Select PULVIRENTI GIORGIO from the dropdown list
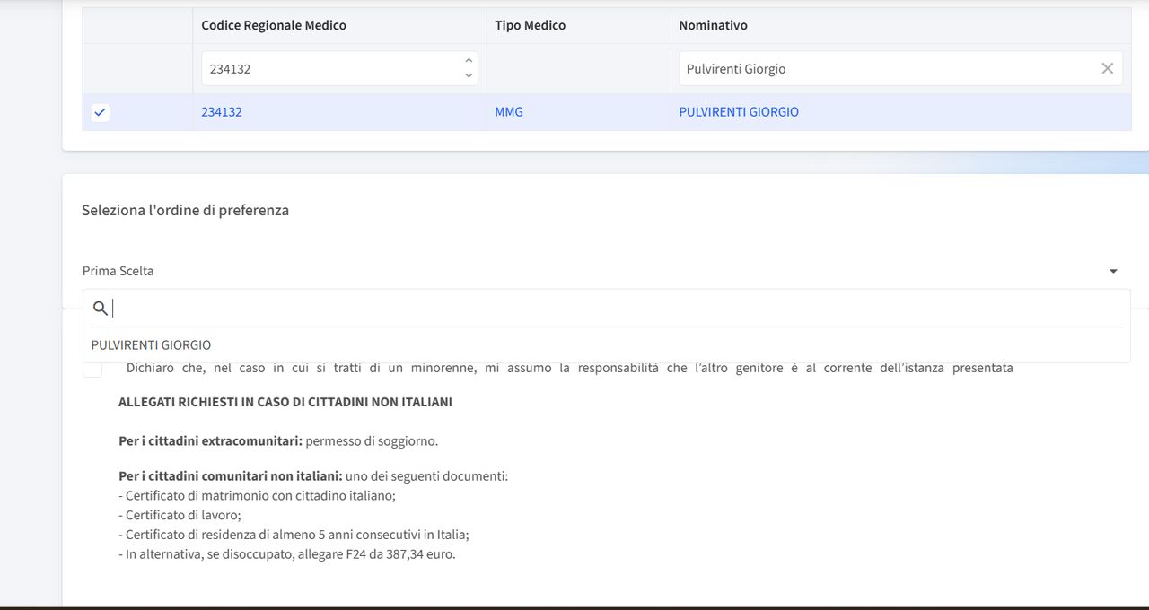 coord(151,345)
